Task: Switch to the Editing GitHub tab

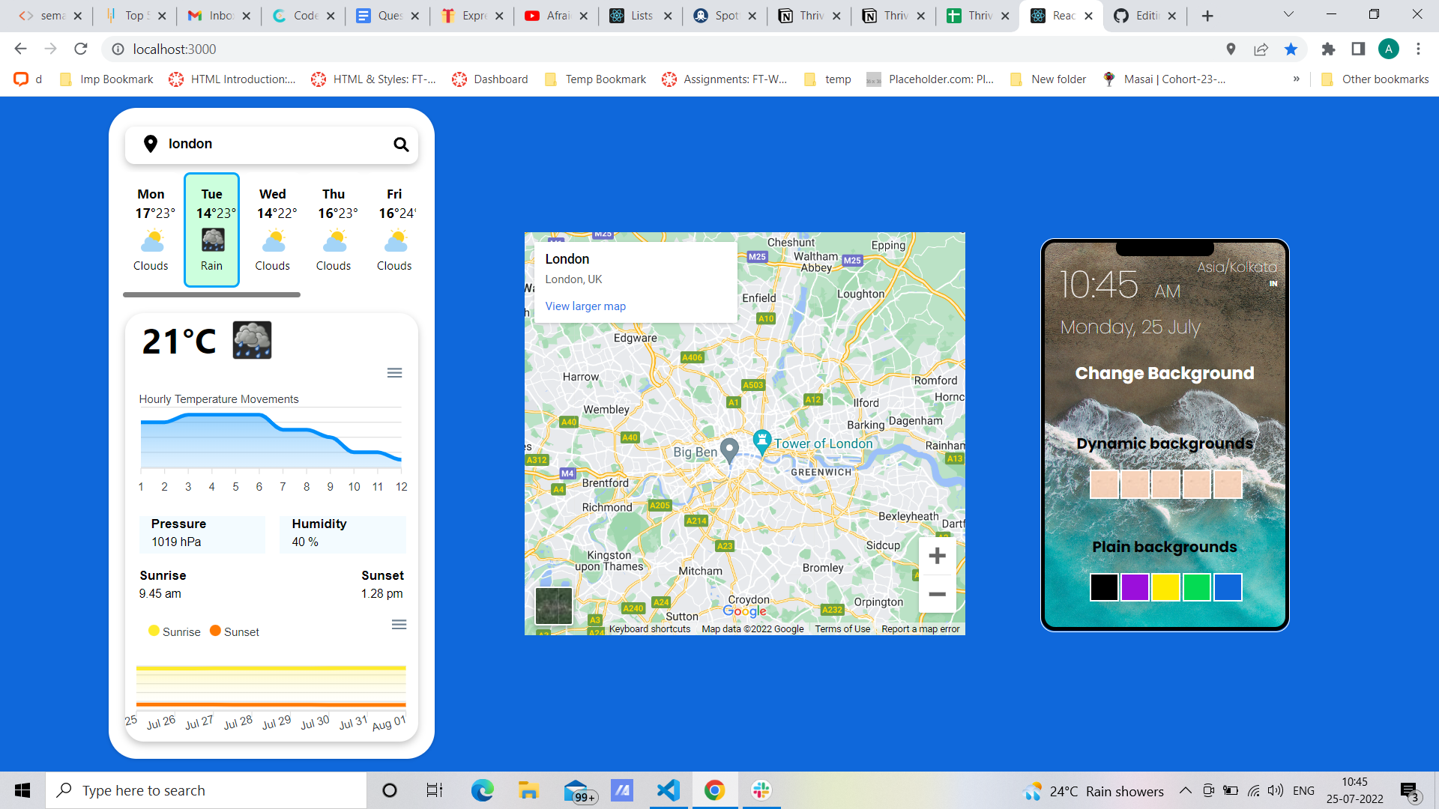Action: (x=1145, y=16)
